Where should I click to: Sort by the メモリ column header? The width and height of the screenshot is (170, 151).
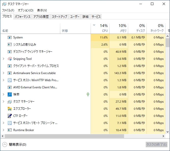pyautogui.click(x=119, y=28)
